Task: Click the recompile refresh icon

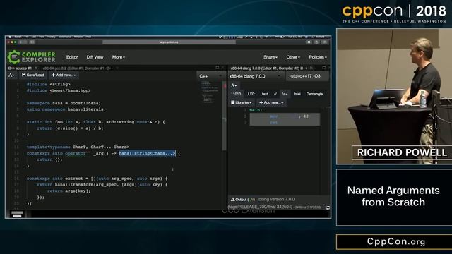Action: tap(328, 207)
